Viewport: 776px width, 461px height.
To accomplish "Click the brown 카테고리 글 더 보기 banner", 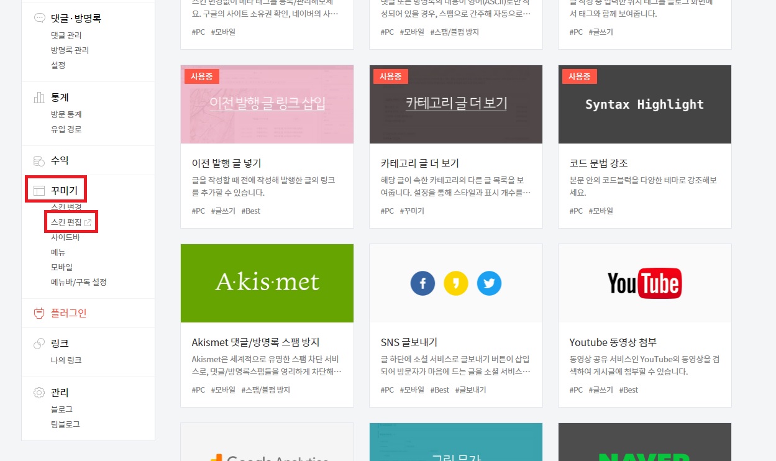I will 456,104.
